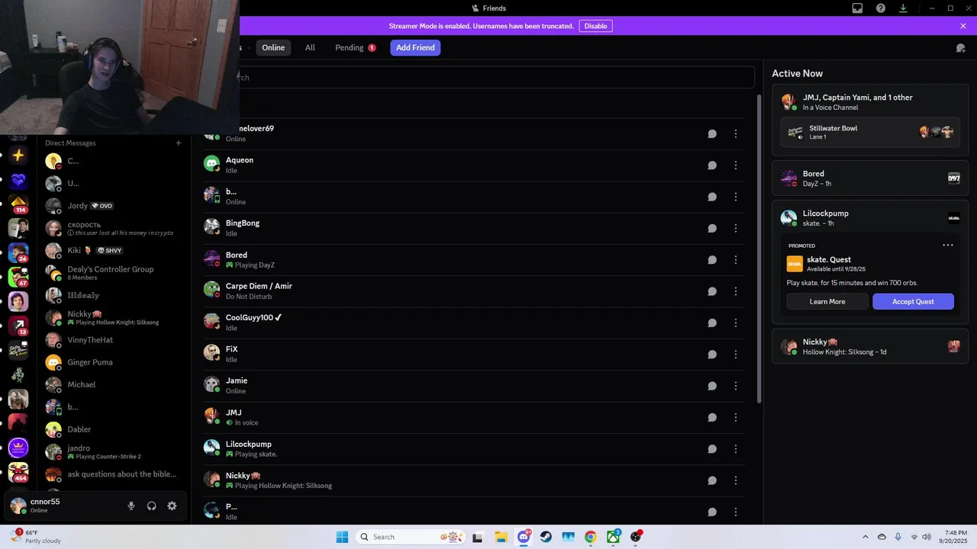
Task: Focus the friends search field
Action: tap(496, 77)
